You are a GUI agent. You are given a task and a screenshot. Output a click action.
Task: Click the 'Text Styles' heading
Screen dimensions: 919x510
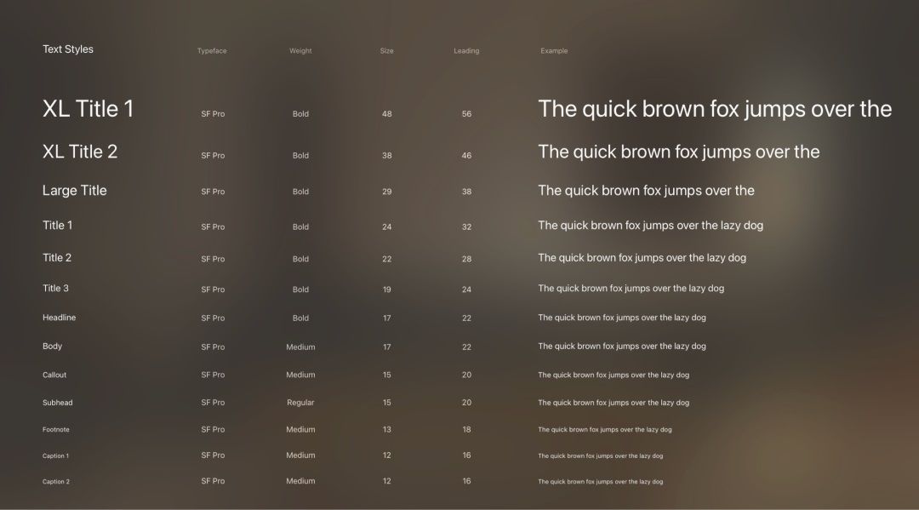(x=68, y=49)
